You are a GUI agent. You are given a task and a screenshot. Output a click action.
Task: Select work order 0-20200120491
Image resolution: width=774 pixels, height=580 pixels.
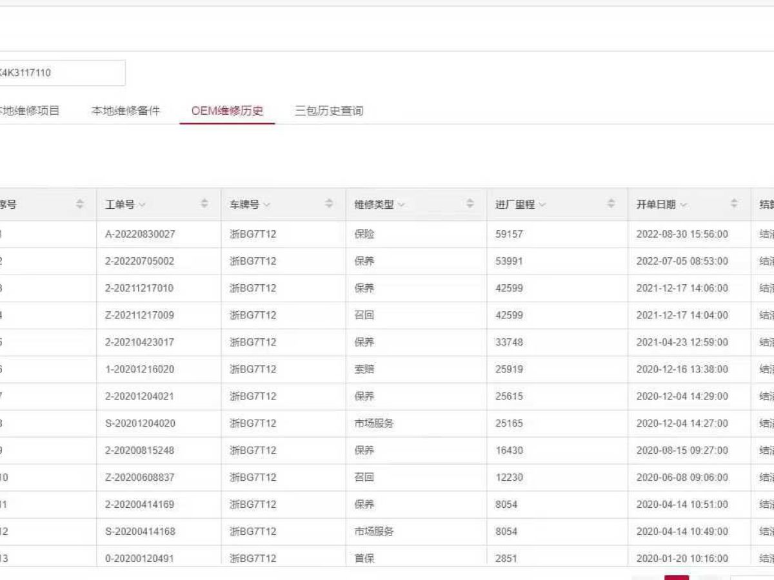(x=139, y=559)
